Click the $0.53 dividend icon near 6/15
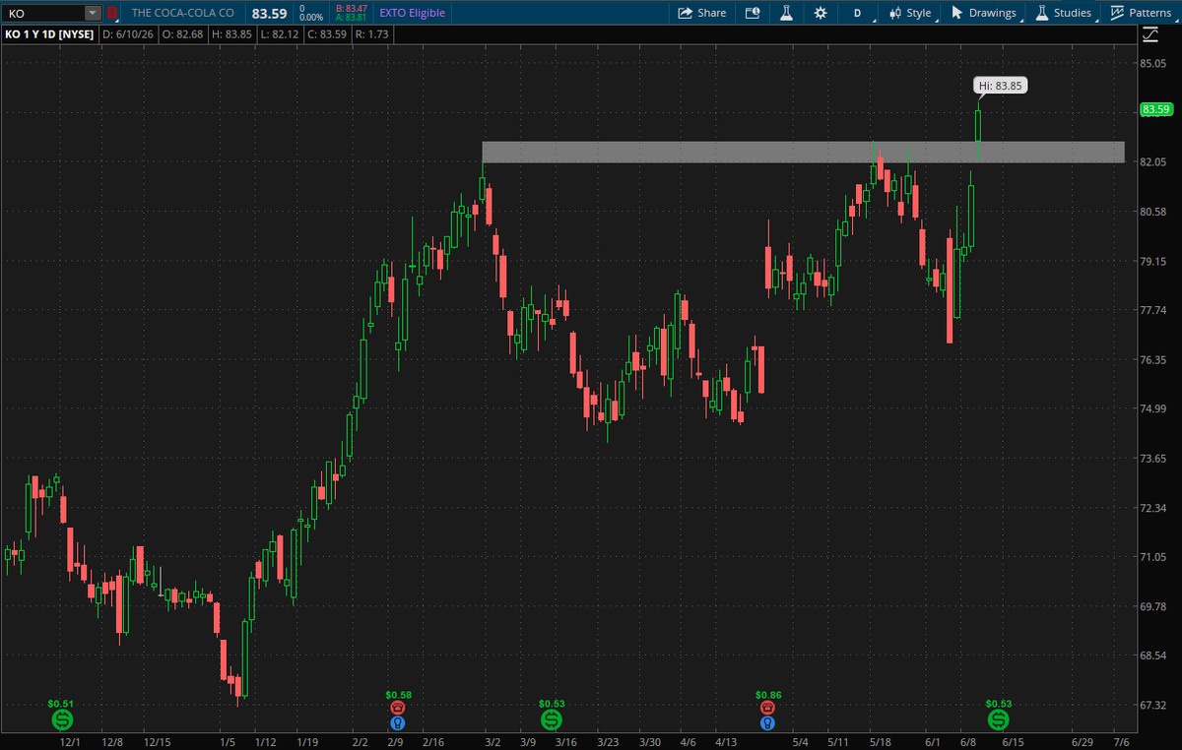Viewport: 1182px width, 750px height. point(998,719)
